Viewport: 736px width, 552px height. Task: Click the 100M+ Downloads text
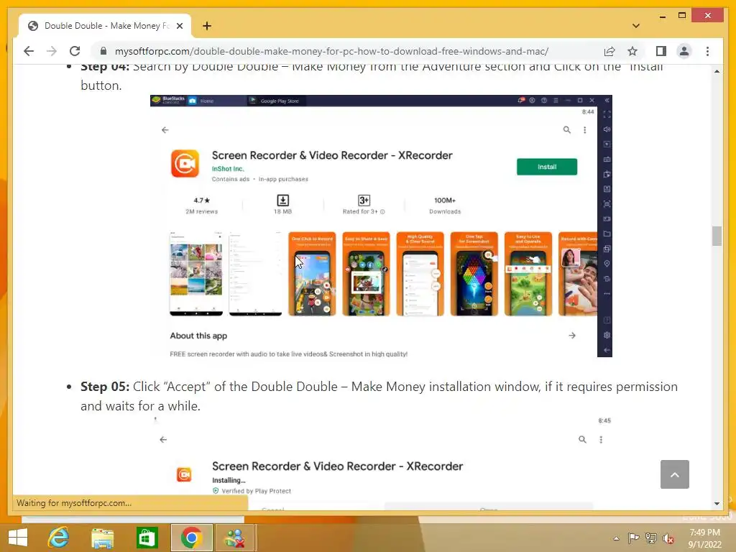click(x=445, y=206)
